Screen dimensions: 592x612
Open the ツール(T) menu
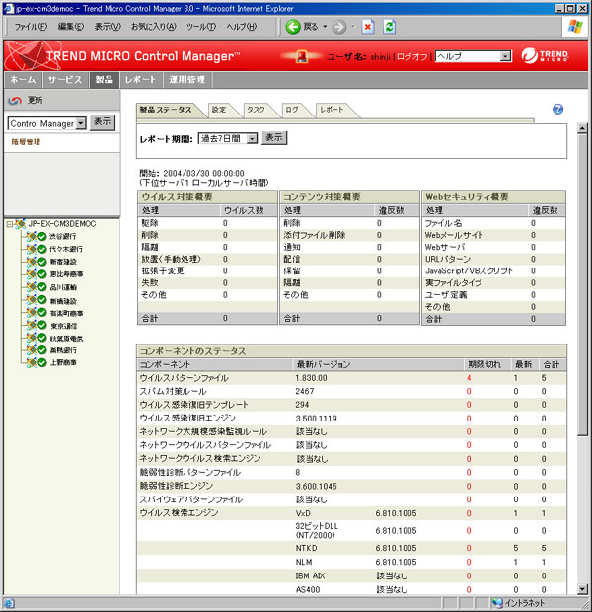pos(200,27)
